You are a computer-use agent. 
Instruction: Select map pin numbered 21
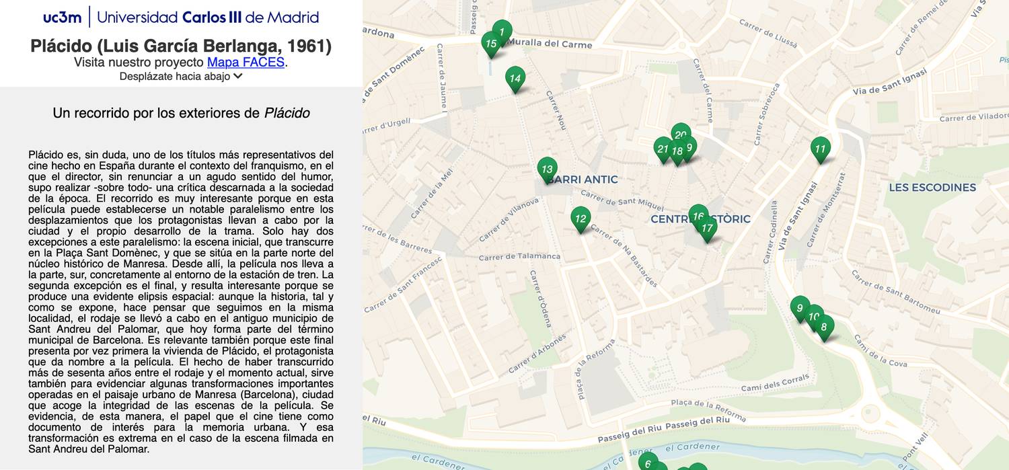click(663, 149)
